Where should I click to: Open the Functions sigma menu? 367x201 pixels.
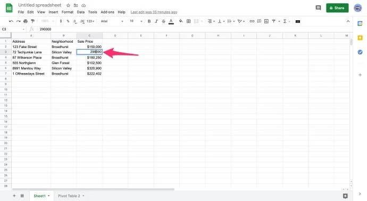pyautogui.click(x=285, y=21)
